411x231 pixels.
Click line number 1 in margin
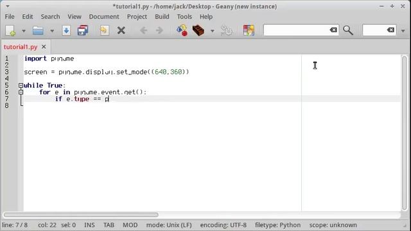coord(6,58)
